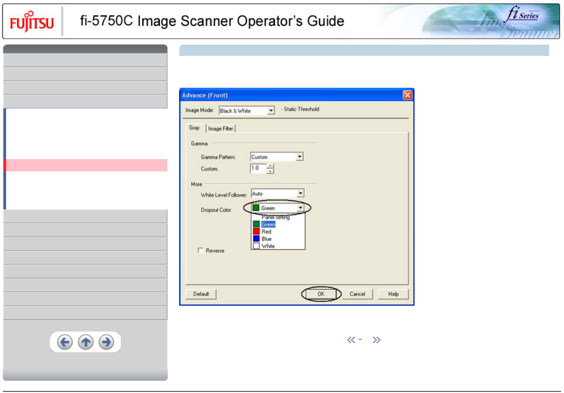
Task: Click the red color swatch in list
Action: 256,231
